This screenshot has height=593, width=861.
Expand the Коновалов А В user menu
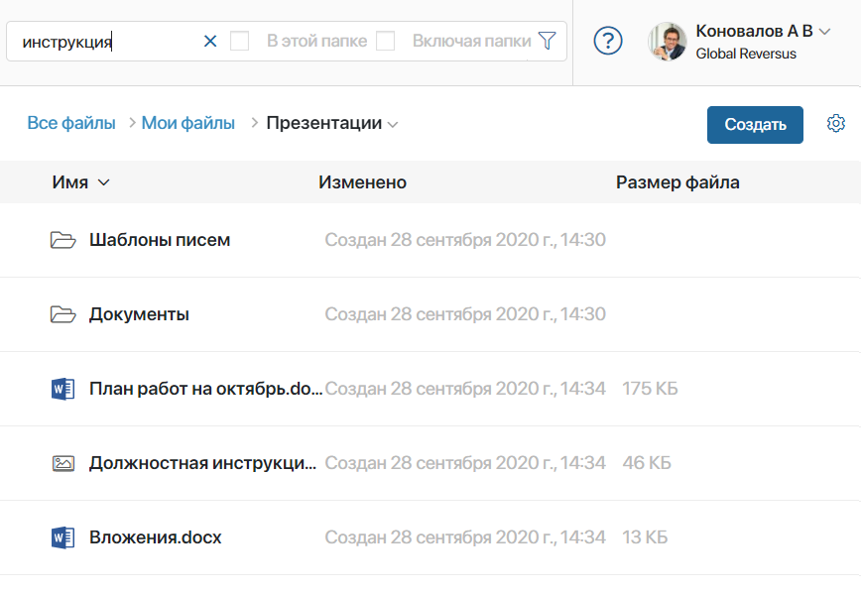[824, 32]
